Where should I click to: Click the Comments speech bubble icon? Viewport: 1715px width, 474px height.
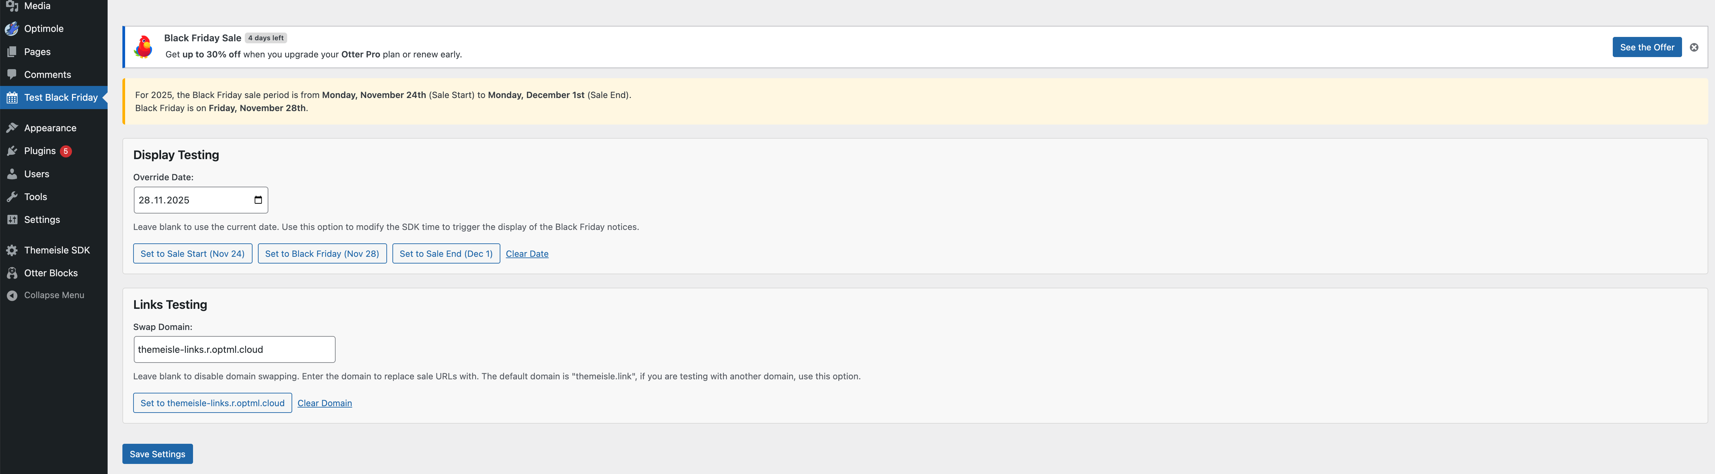tap(12, 75)
